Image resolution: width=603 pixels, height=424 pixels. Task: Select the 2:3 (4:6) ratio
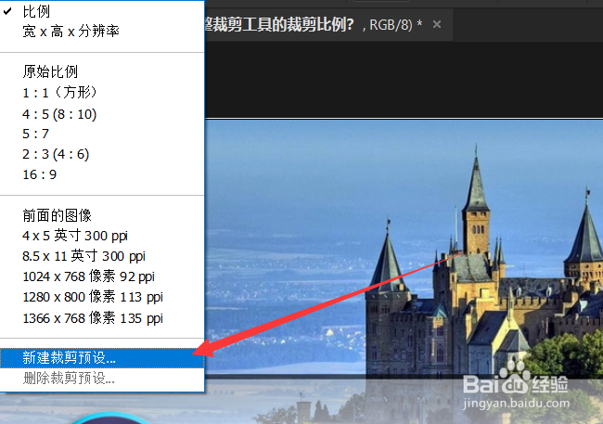[102, 154]
